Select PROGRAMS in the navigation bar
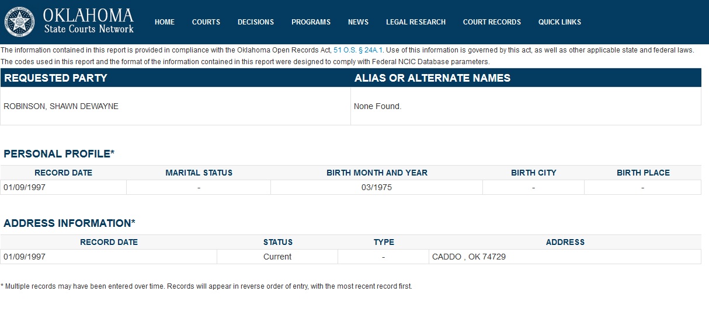Image resolution: width=709 pixels, height=319 pixels. pos(311,22)
